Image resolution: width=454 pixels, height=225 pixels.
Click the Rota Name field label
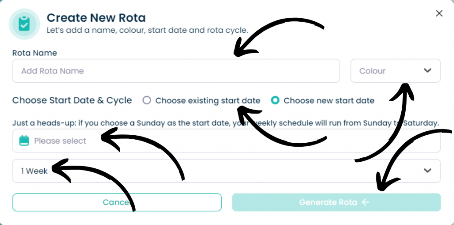(35, 53)
